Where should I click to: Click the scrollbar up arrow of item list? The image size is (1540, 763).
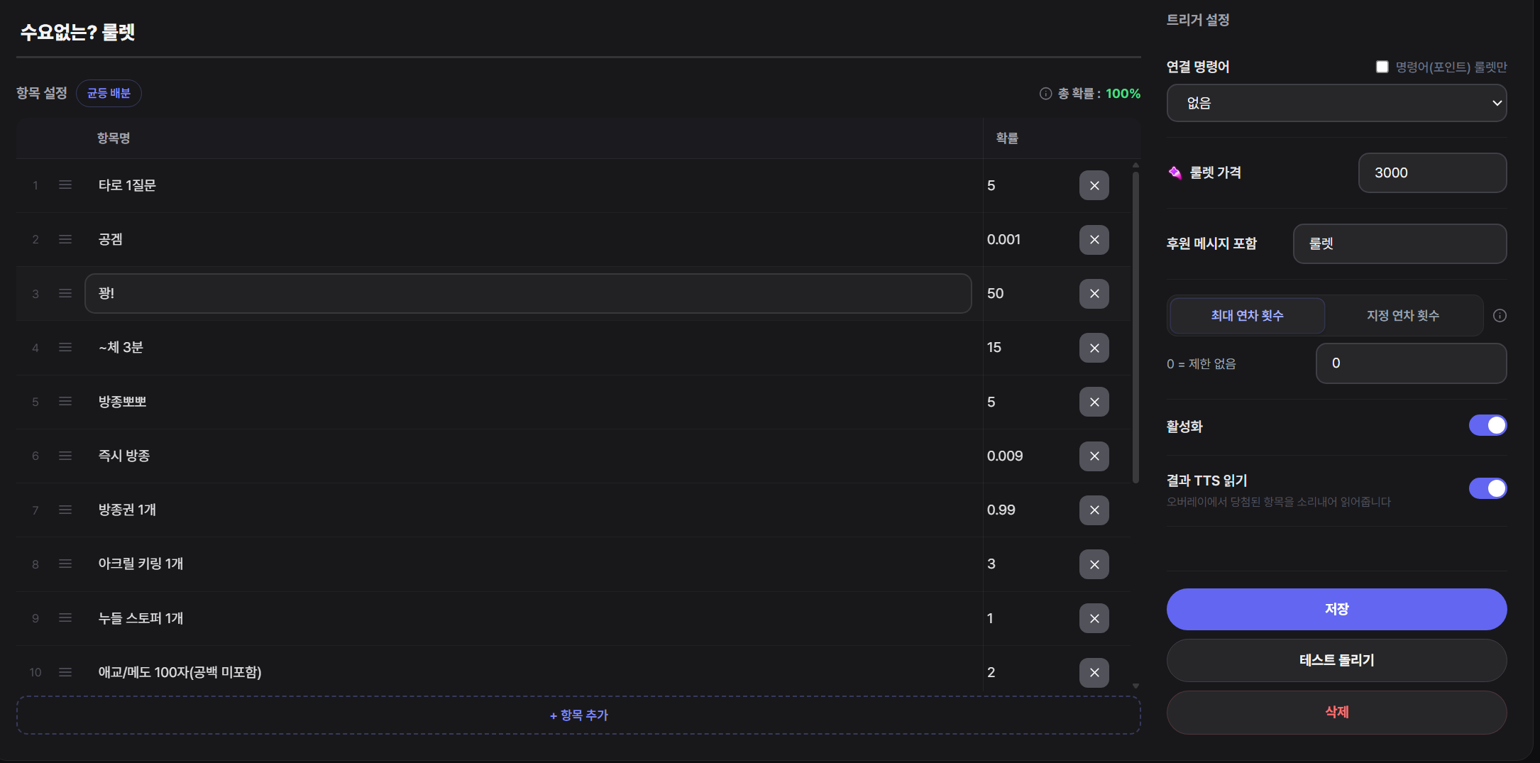[x=1135, y=165]
